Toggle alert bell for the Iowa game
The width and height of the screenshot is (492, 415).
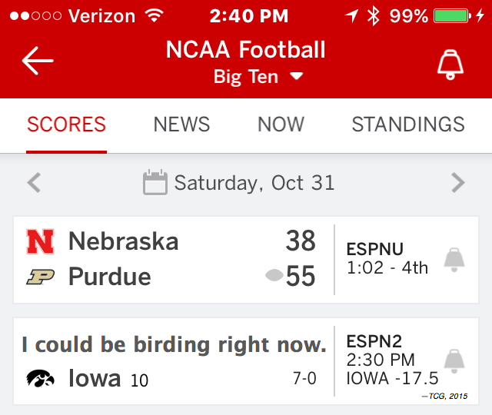[454, 361]
